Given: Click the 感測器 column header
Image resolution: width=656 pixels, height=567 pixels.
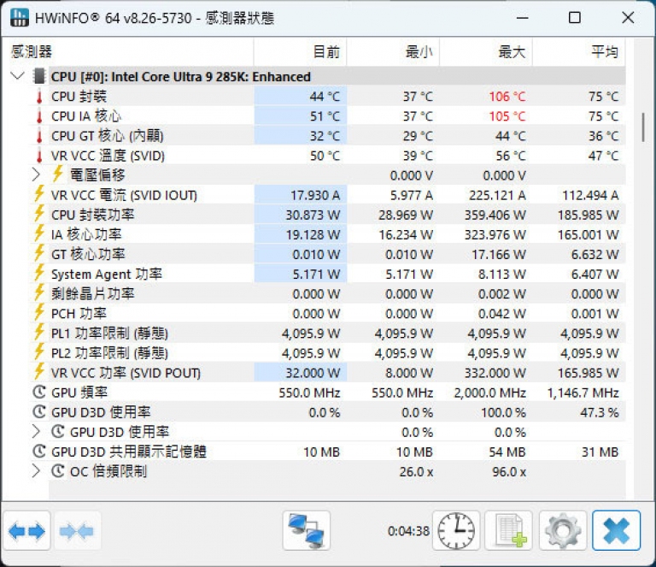Looking at the screenshot, I should 128,52.
